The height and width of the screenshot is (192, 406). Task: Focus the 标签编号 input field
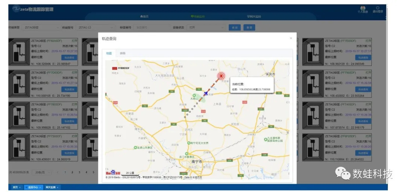click(x=152, y=27)
